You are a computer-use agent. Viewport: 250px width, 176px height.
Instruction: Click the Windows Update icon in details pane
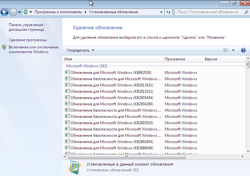point(75,168)
